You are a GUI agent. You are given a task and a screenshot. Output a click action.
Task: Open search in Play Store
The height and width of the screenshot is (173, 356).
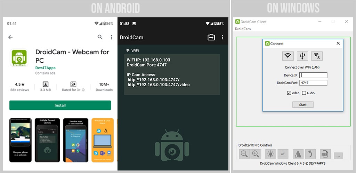tap(100, 37)
